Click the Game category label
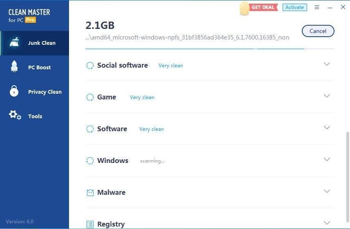The width and height of the screenshot is (350, 229). pyautogui.click(x=107, y=97)
